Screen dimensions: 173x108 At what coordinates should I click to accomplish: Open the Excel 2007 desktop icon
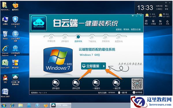[x=5, y=64]
